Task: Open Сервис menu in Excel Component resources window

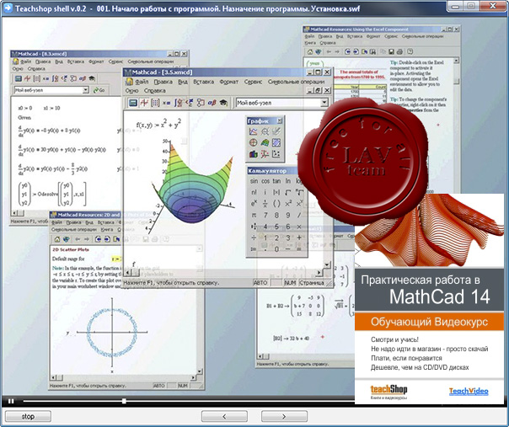Action: (x=391, y=37)
